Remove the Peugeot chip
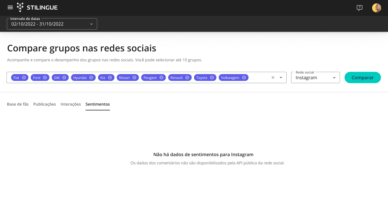The height and width of the screenshot is (218, 388). [x=161, y=77]
